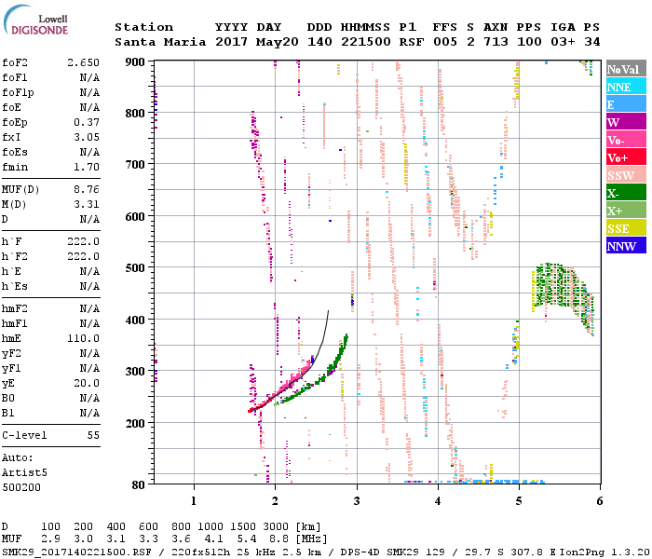The width and height of the screenshot is (652, 559).
Task: Click the 3 MHz frequency axis label
Action: click(357, 501)
